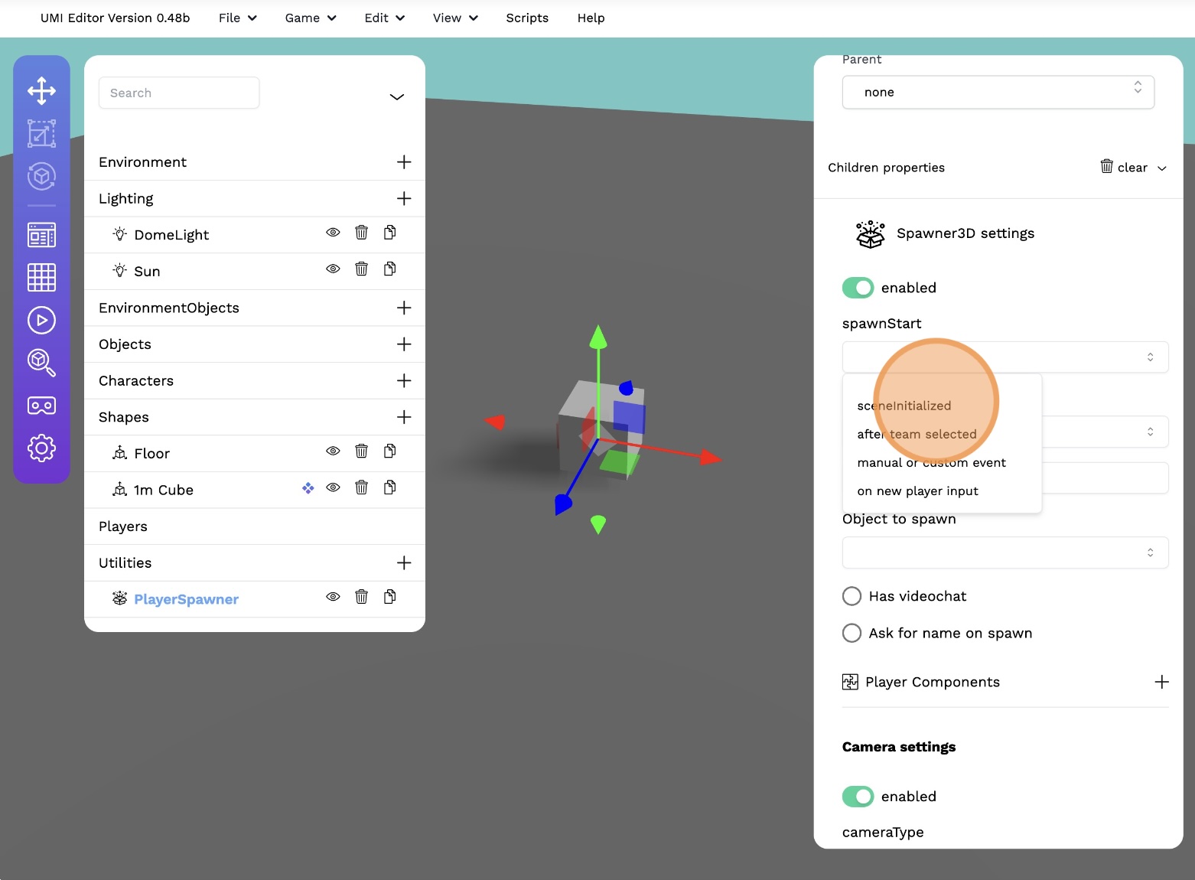Open the File menu
Viewport: 1195px width, 880px height.
(237, 18)
